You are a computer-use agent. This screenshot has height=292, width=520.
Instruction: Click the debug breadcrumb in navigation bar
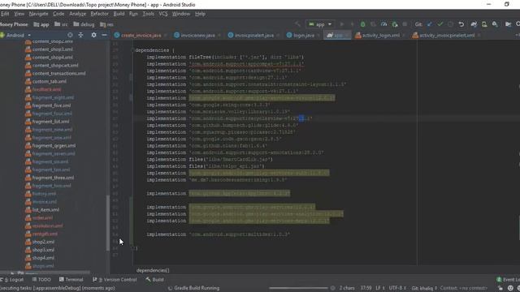pyautogui.click(x=84, y=24)
